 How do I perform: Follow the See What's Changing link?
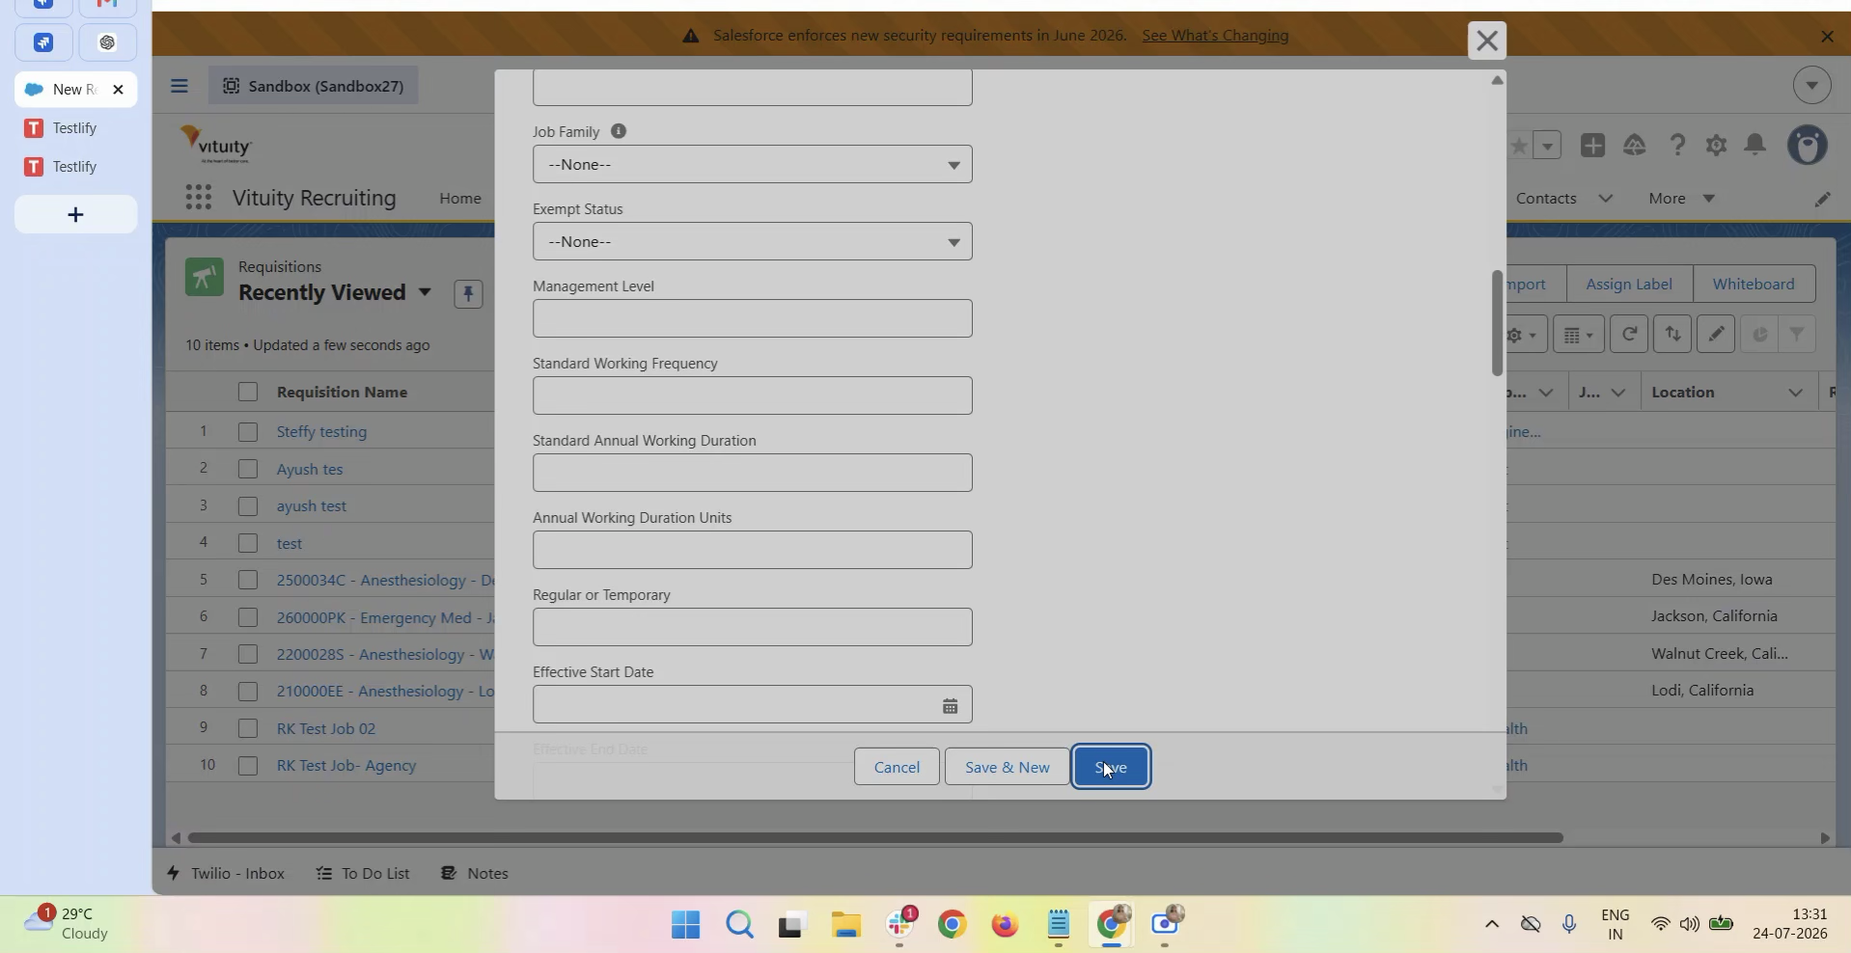(1215, 36)
